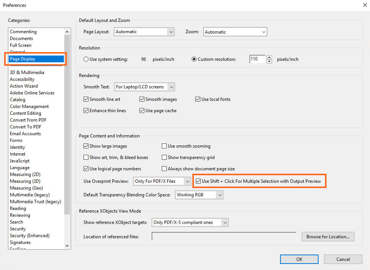Screen dimensions: 370x270
Task: Change the Default Transparency Blending Color Space dropdown
Action: click(x=219, y=194)
